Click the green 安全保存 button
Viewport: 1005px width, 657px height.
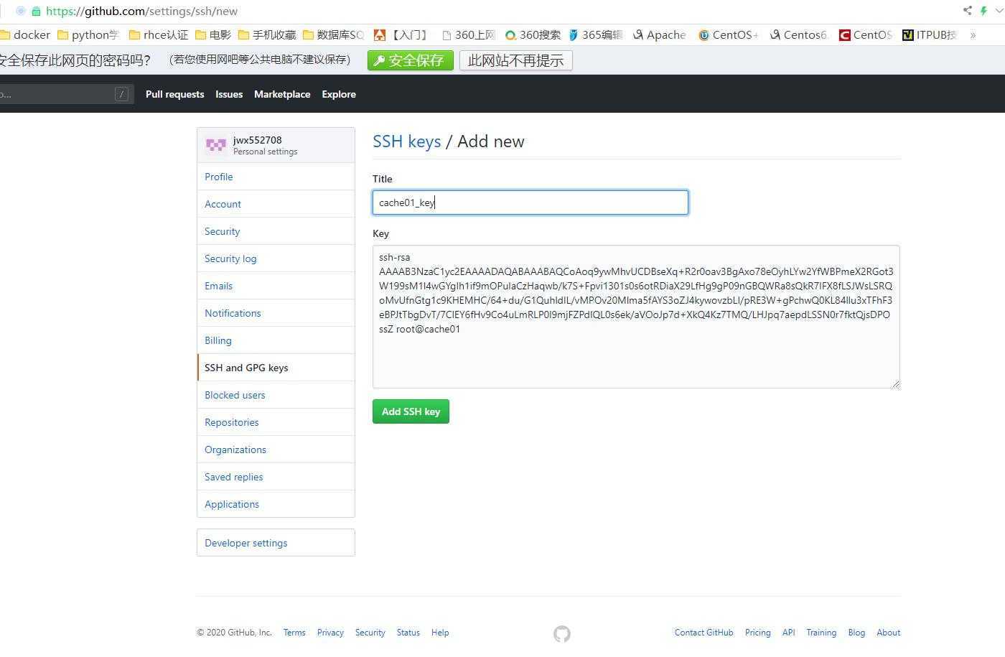pyautogui.click(x=411, y=60)
